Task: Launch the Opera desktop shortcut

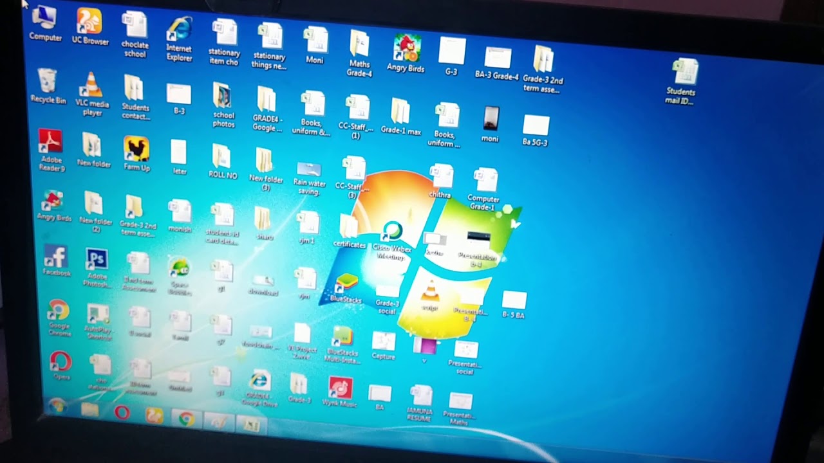Action: 61,366
